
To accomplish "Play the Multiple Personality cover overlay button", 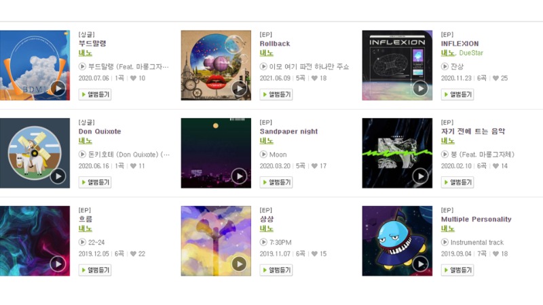I will click(x=420, y=264).
